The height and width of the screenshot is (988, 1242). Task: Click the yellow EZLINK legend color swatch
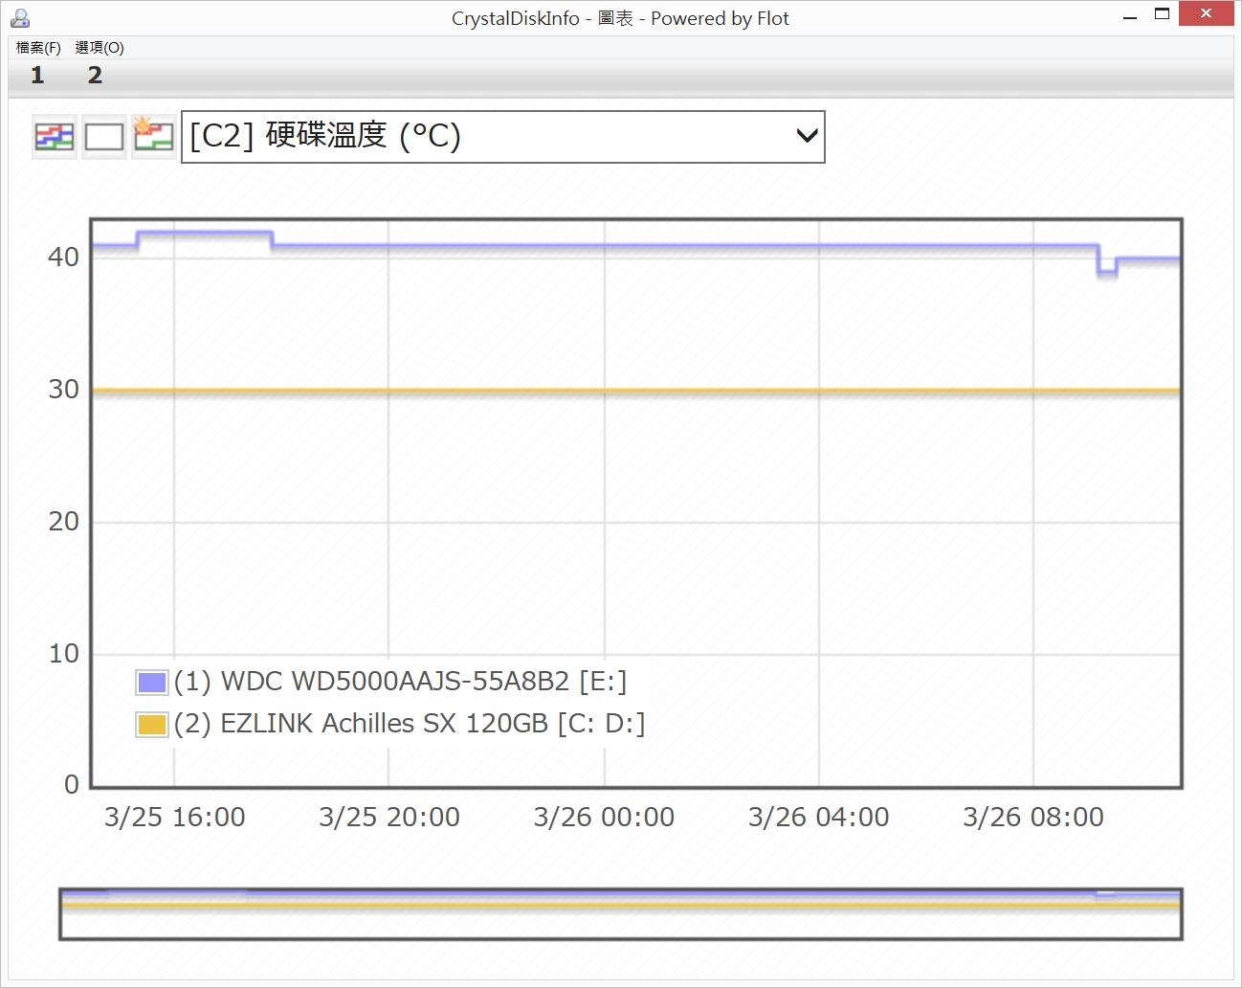[152, 725]
